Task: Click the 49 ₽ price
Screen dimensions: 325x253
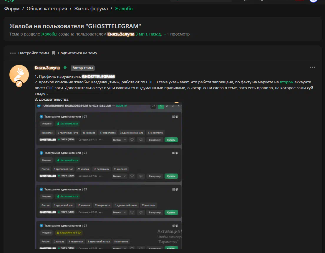Action: coord(175,226)
